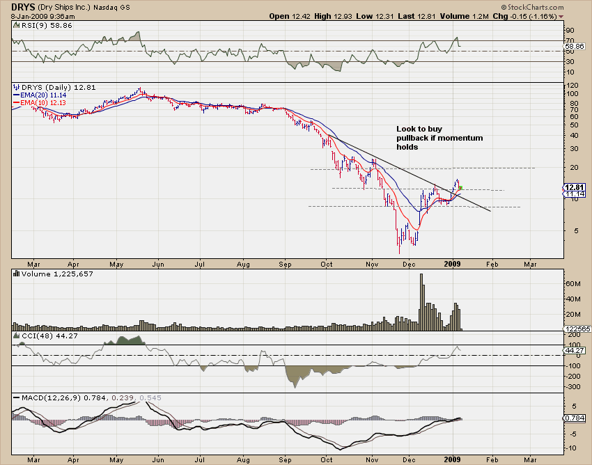
Task: Click the 2009 label under the MACD panel
Action: click(452, 459)
